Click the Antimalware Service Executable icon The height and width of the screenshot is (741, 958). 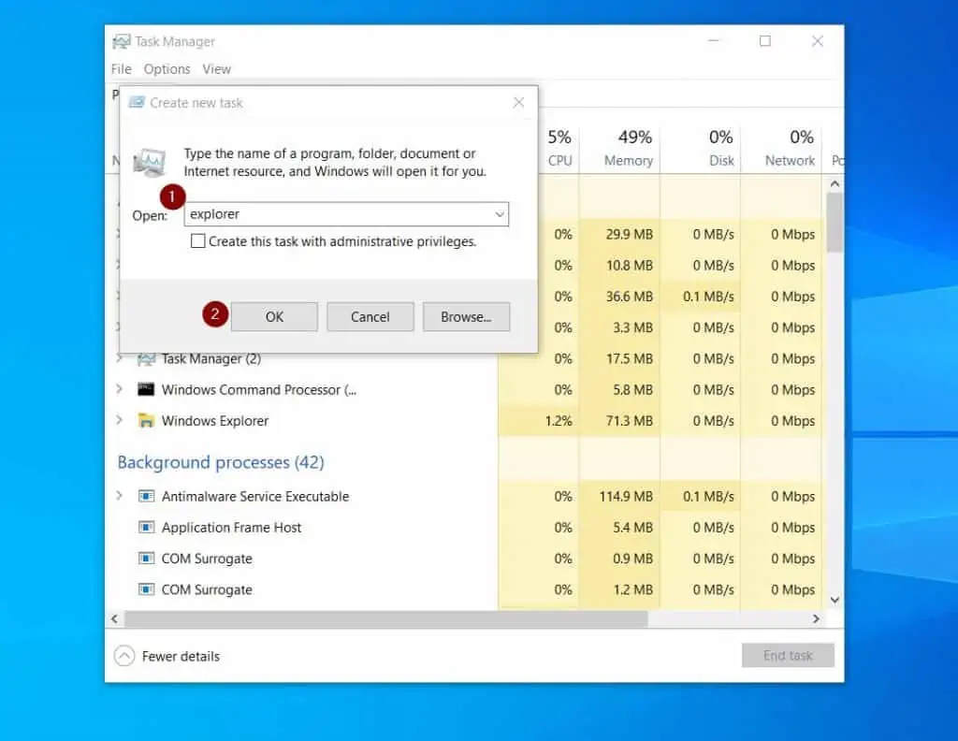(x=145, y=496)
